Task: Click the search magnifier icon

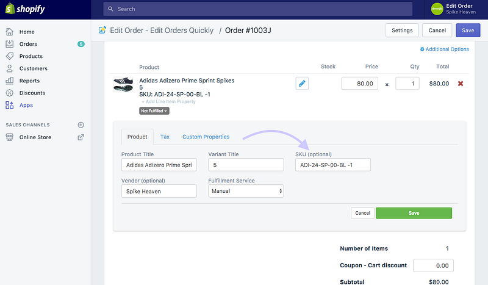Action: 110,9
